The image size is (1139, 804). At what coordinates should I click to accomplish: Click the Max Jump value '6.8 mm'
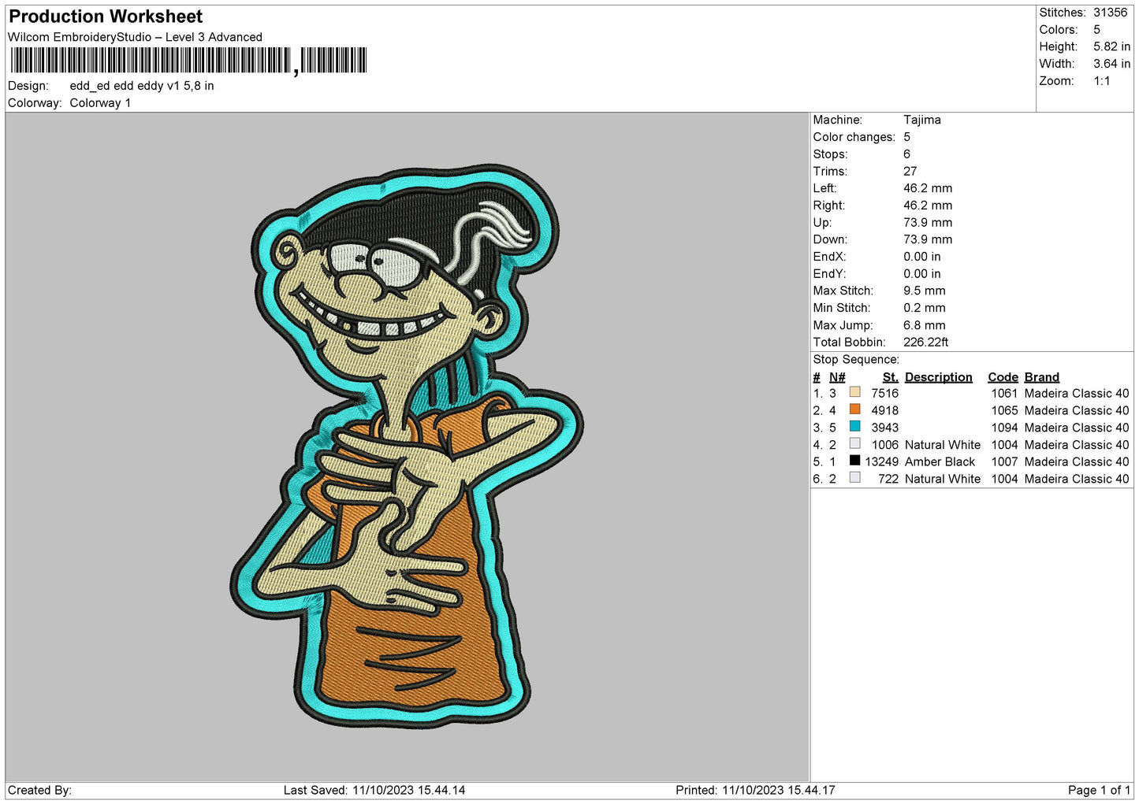coord(924,325)
